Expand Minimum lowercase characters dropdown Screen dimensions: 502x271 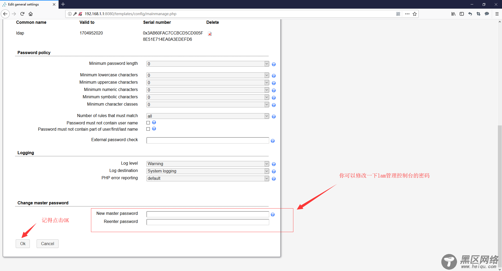(x=208, y=75)
